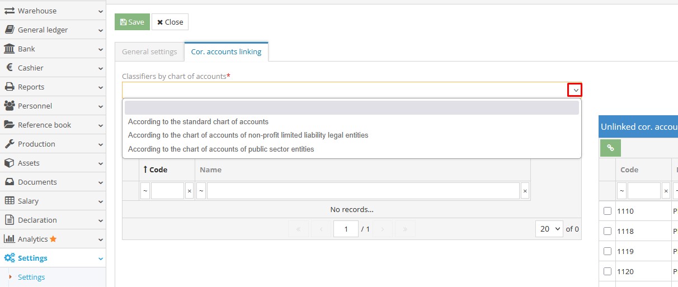Click the Close button
Viewport: 678px width, 287px height.
click(x=170, y=22)
